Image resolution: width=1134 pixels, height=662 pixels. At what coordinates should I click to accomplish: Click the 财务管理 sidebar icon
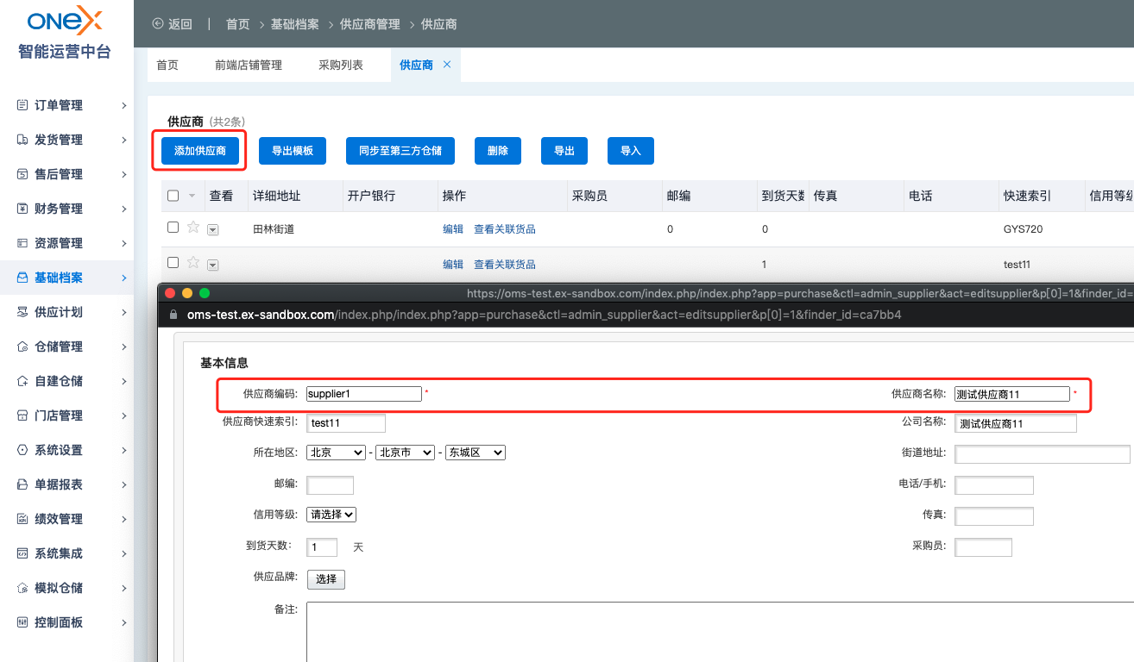pos(23,209)
